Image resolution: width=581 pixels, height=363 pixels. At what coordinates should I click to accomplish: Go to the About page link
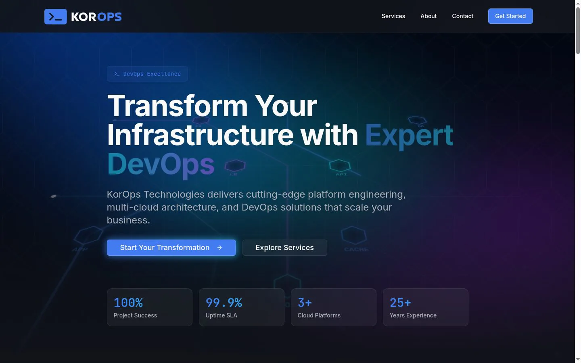[428, 16]
